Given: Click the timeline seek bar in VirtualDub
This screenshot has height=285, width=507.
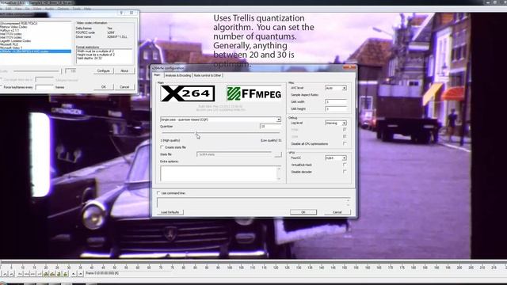Looking at the screenshot, I should [253, 261].
